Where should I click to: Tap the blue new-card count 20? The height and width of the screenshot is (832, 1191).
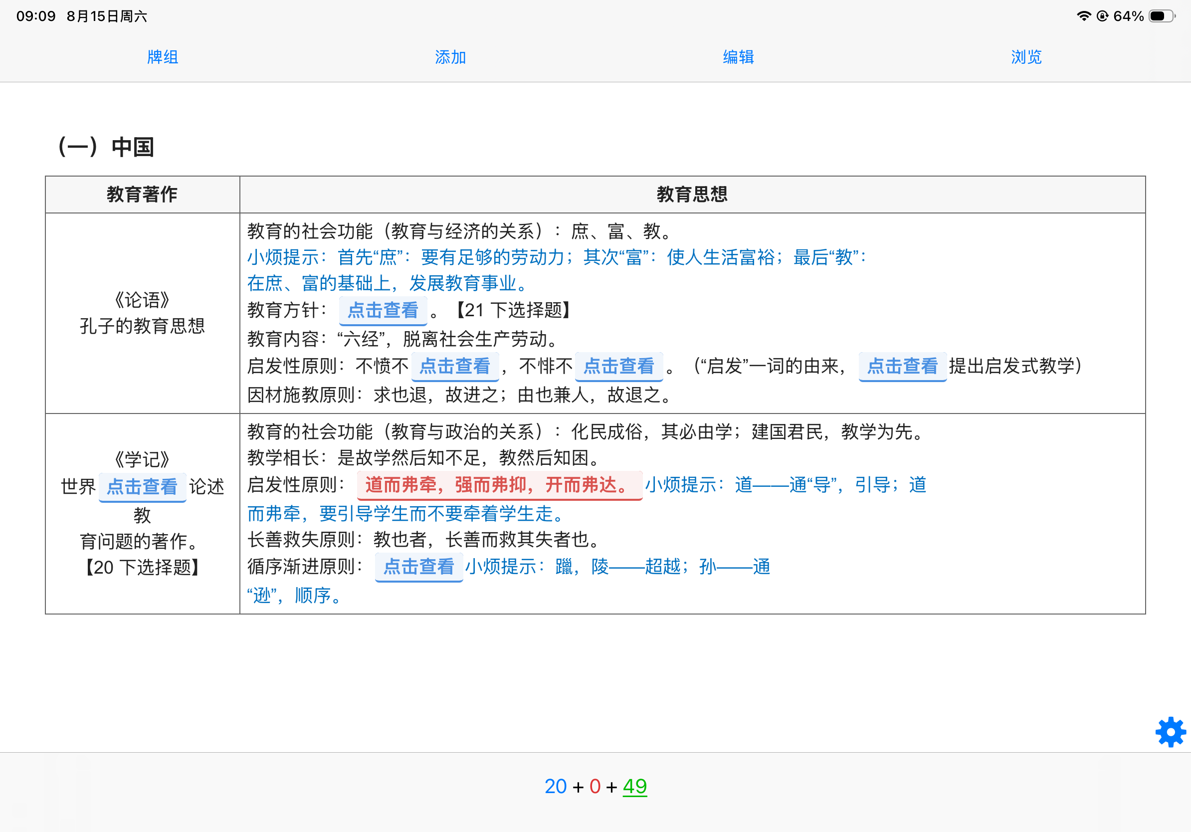pos(556,786)
